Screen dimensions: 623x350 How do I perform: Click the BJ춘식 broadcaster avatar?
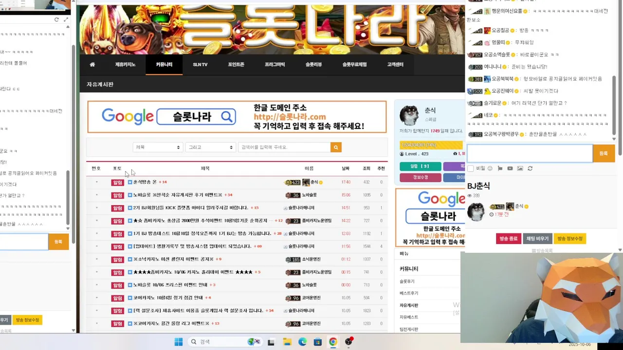click(x=476, y=211)
